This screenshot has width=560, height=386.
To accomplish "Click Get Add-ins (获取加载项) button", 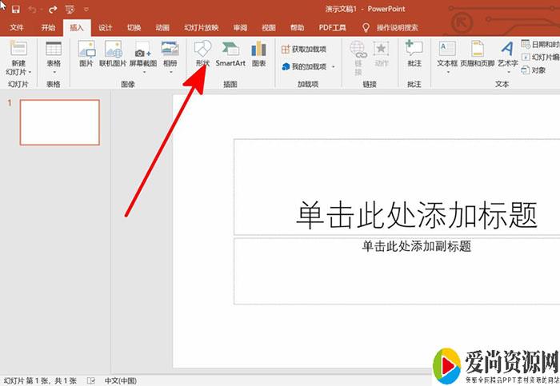I will point(304,50).
